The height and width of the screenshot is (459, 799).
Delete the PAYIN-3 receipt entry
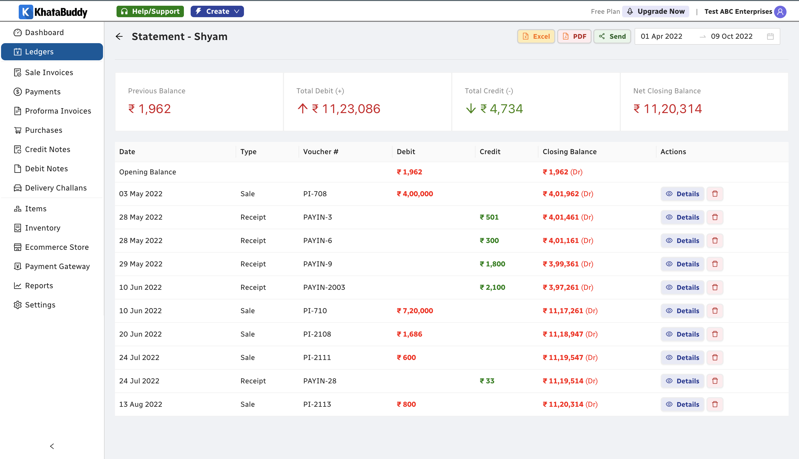pyautogui.click(x=715, y=217)
